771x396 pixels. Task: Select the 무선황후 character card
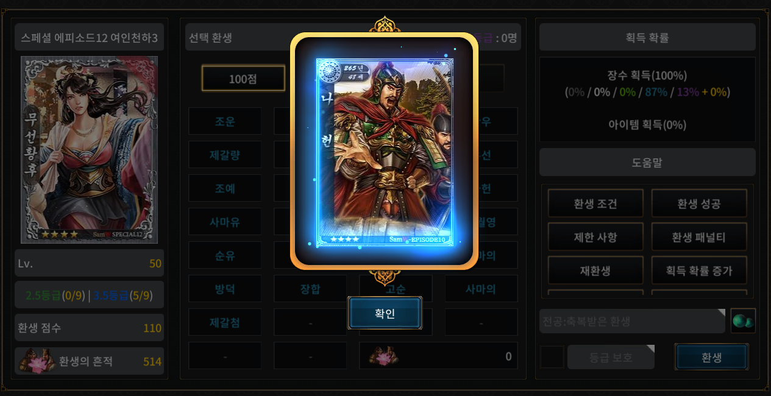pos(90,150)
